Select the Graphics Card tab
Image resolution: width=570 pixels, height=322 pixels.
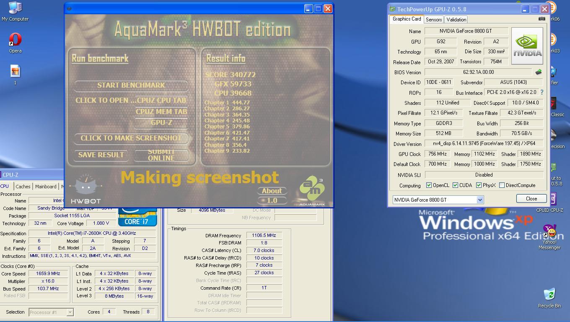[407, 19]
